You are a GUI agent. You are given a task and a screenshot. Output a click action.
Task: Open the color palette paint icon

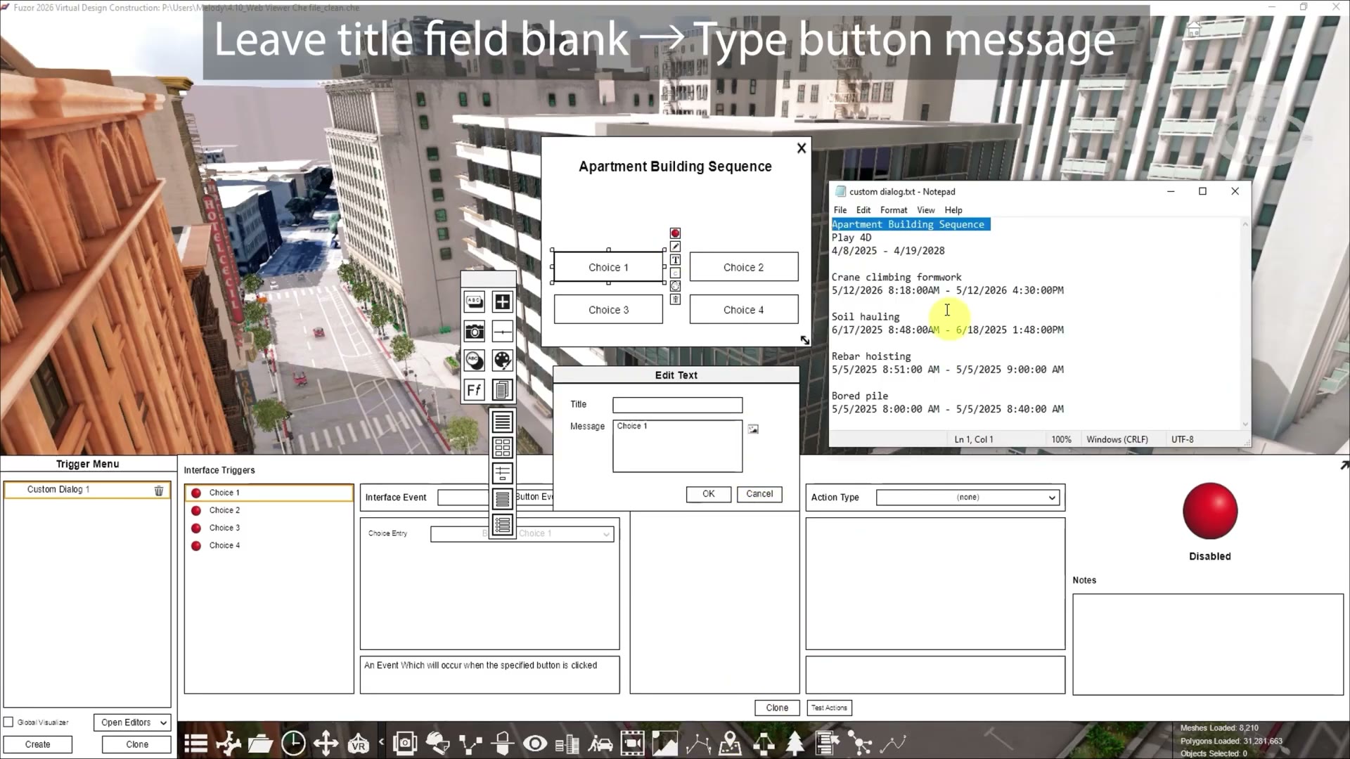point(502,361)
